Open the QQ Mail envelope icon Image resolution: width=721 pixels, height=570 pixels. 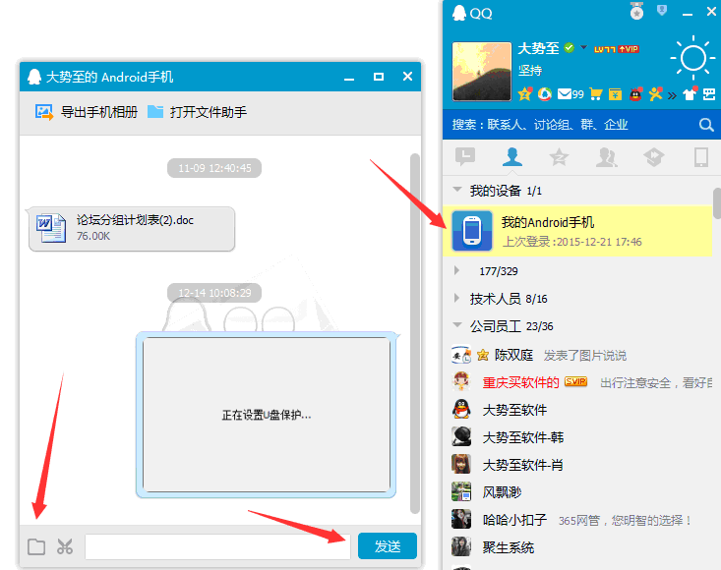click(564, 94)
